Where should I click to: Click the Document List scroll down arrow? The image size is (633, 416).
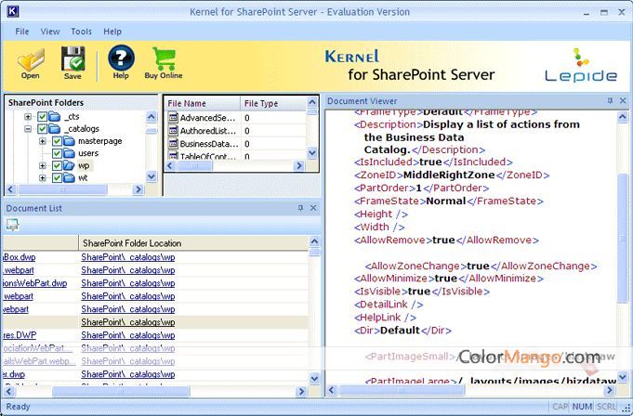point(314,378)
